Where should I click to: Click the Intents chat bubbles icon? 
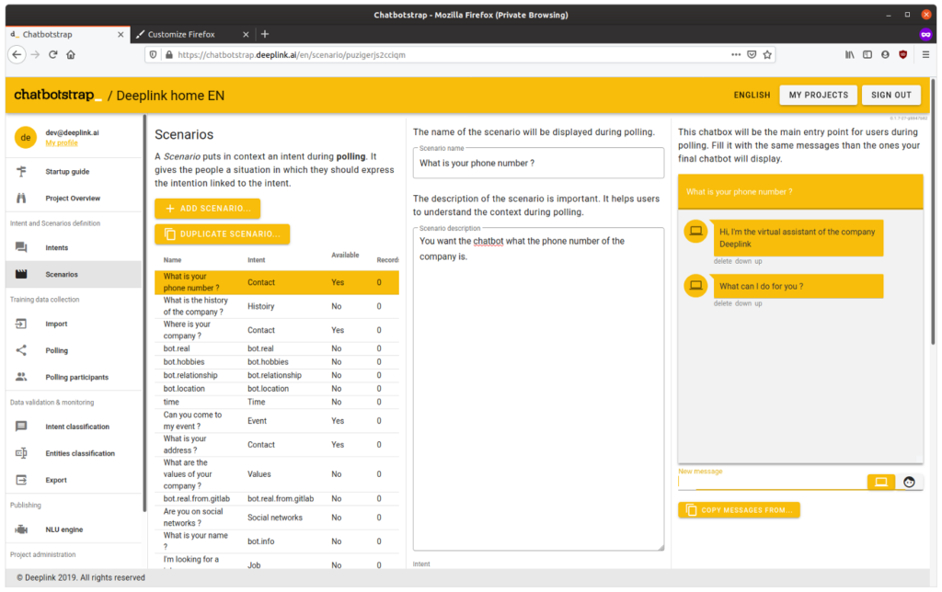point(22,247)
